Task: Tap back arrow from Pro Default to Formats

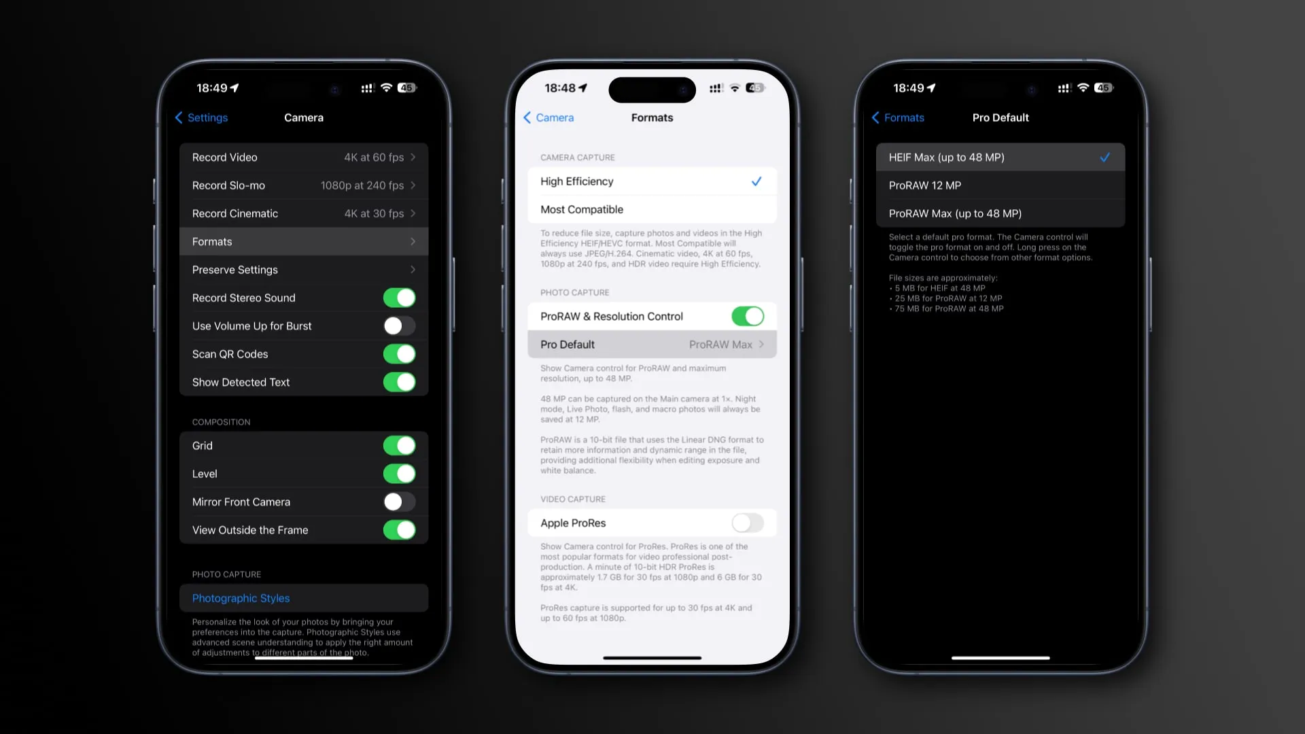Action: [898, 118]
